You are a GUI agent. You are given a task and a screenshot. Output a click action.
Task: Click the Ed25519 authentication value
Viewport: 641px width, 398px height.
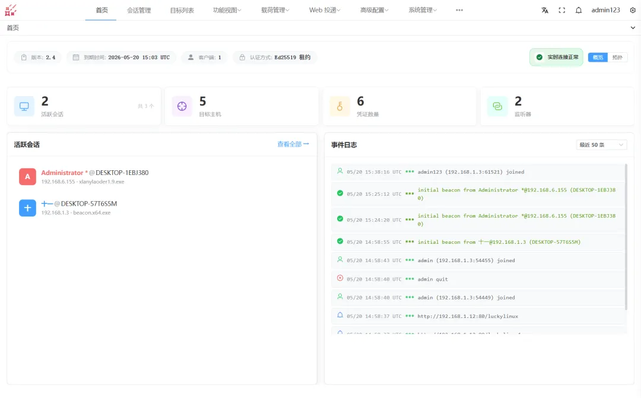[x=292, y=58]
